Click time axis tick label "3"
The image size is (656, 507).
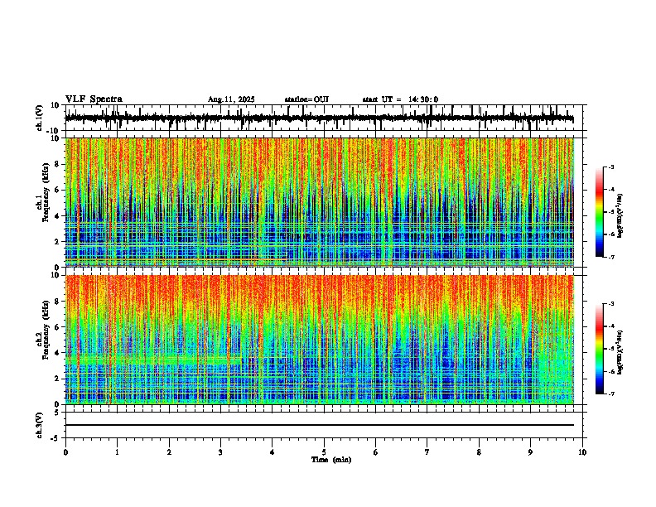pyautogui.click(x=220, y=452)
